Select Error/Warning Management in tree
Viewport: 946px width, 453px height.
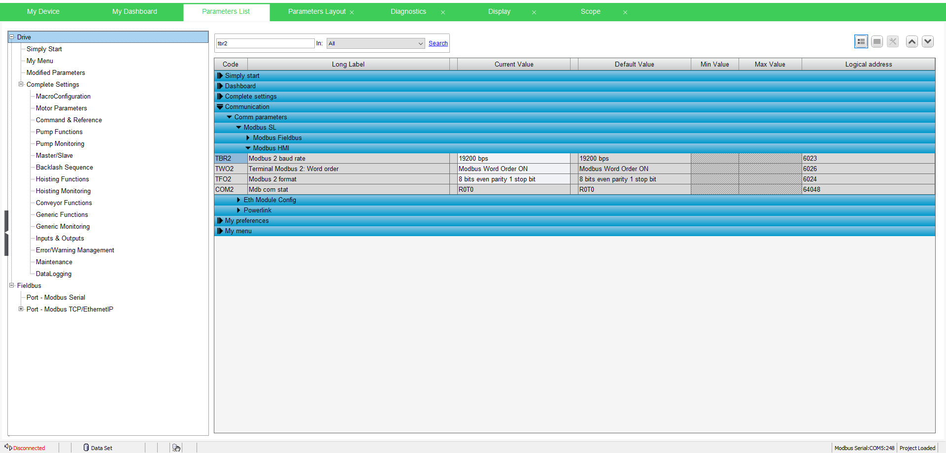tap(75, 250)
